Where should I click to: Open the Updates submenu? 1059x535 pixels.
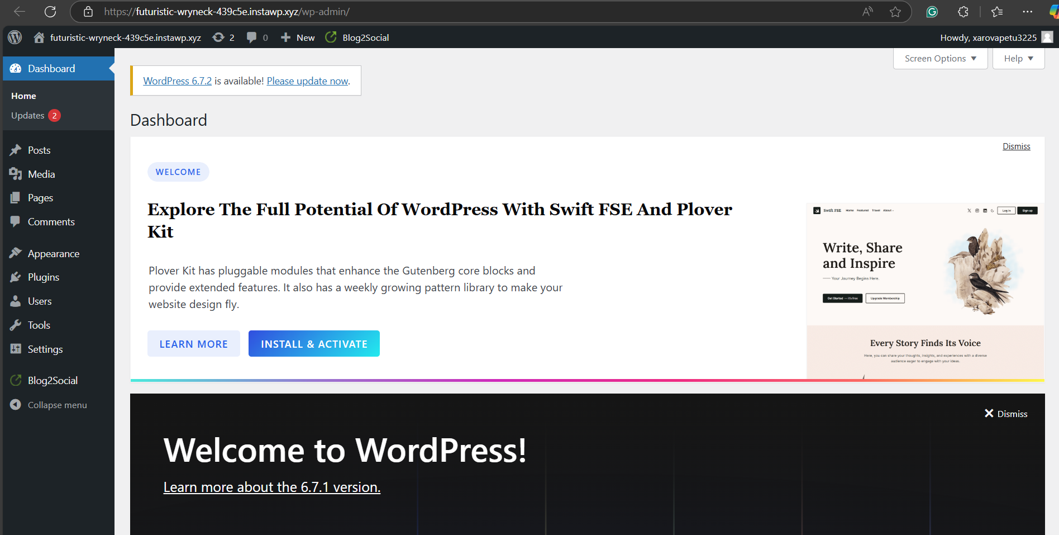pyautogui.click(x=28, y=115)
